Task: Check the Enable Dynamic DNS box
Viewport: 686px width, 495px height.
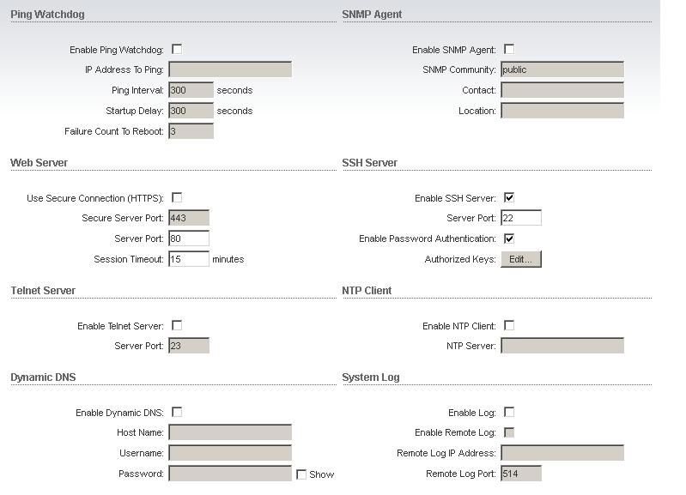Action: pyautogui.click(x=177, y=413)
